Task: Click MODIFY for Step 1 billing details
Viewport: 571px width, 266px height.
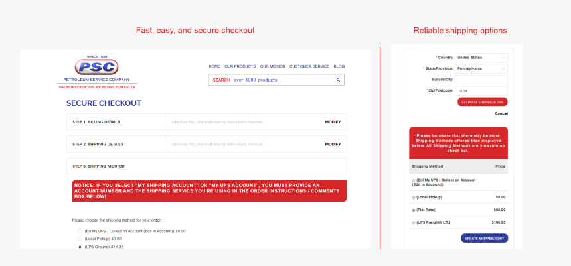Action: click(333, 122)
